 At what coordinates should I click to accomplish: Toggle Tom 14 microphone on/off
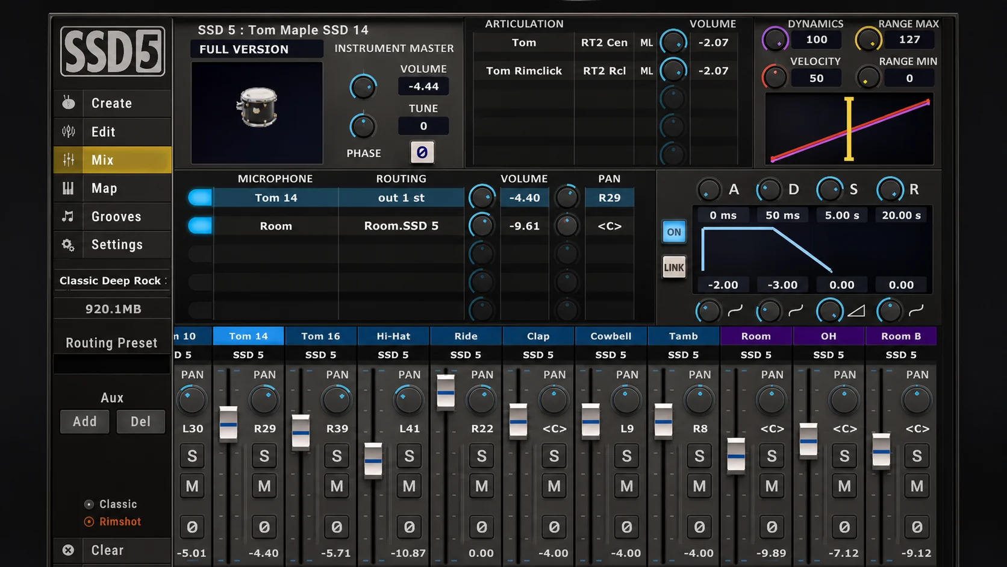(x=200, y=198)
